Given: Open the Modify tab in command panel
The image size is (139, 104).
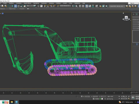Looking at the screenshot, I should point(137,14).
